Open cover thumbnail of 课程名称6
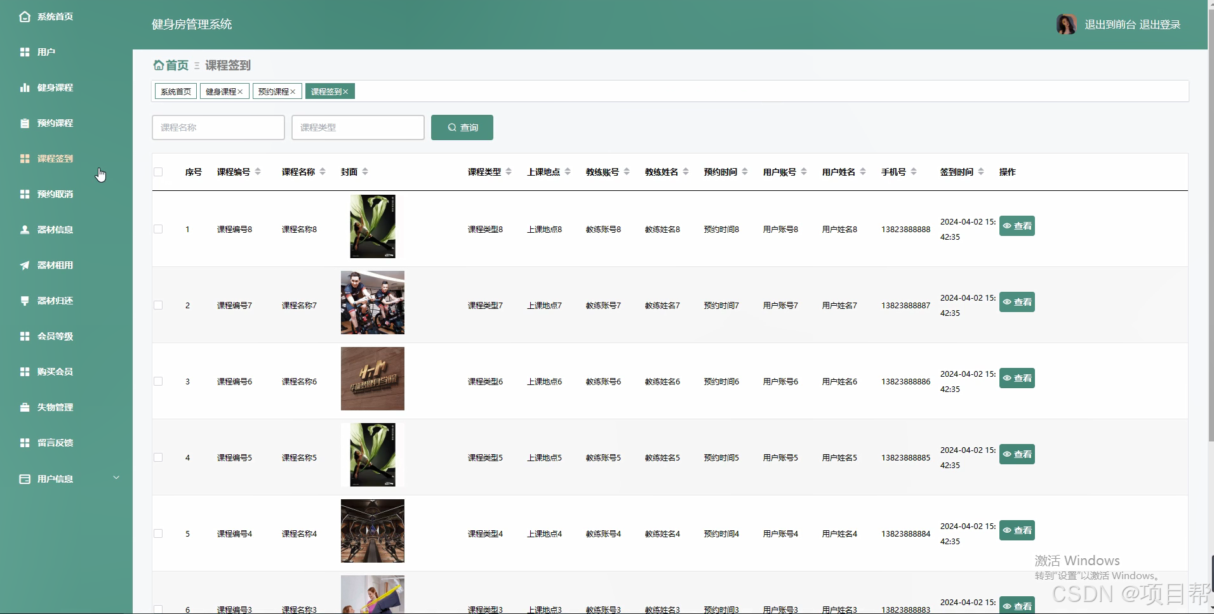 pyautogui.click(x=373, y=379)
